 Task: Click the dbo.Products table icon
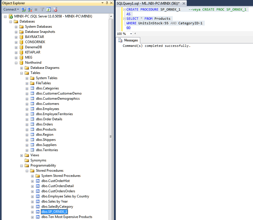32,129
